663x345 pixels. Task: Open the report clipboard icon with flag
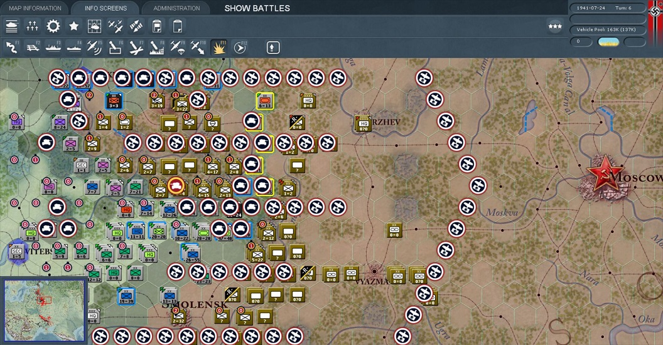(156, 26)
